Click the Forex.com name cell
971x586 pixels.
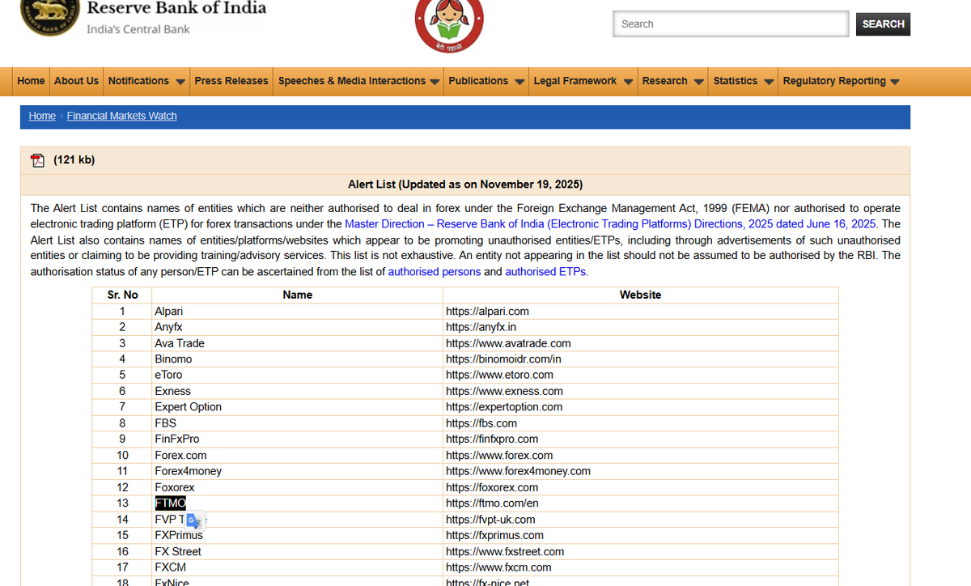click(x=297, y=455)
